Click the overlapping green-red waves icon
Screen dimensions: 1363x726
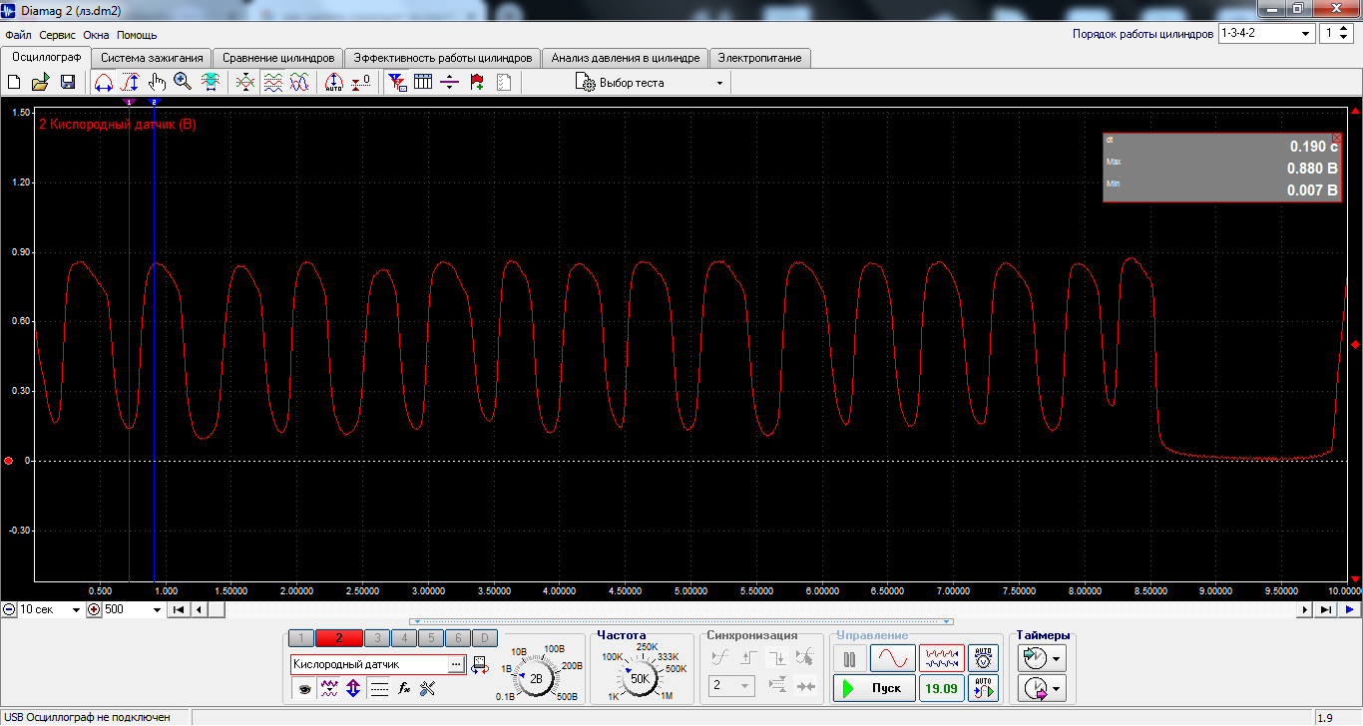click(x=245, y=83)
